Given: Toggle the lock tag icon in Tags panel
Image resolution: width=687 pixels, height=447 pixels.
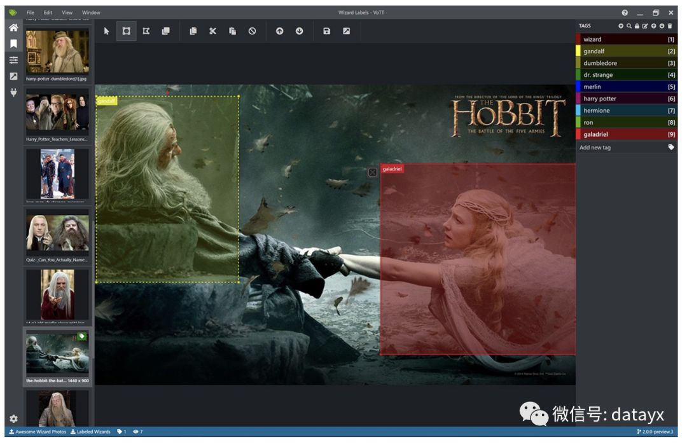Looking at the screenshot, I should [x=637, y=26].
